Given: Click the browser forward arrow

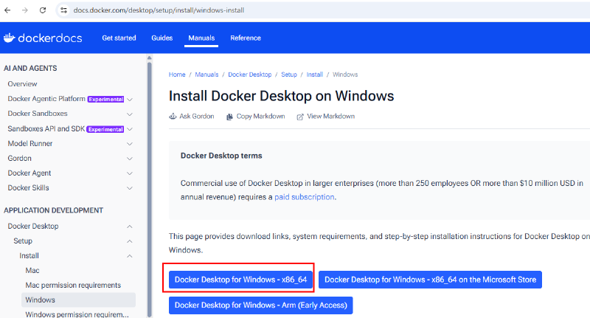Looking at the screenshot, I should 25,10.
